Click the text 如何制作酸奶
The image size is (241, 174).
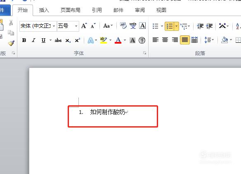tap(107, 112)
